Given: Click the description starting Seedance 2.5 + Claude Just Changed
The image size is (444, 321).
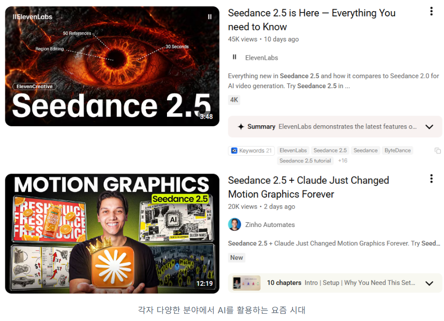Looking at the screenshot, I should point(334,243).
